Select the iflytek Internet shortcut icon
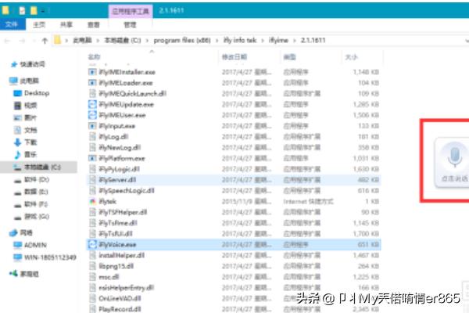 [92, 201]
